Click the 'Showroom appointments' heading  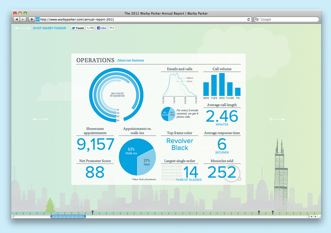pyautogui.click(x=95, y=131)
